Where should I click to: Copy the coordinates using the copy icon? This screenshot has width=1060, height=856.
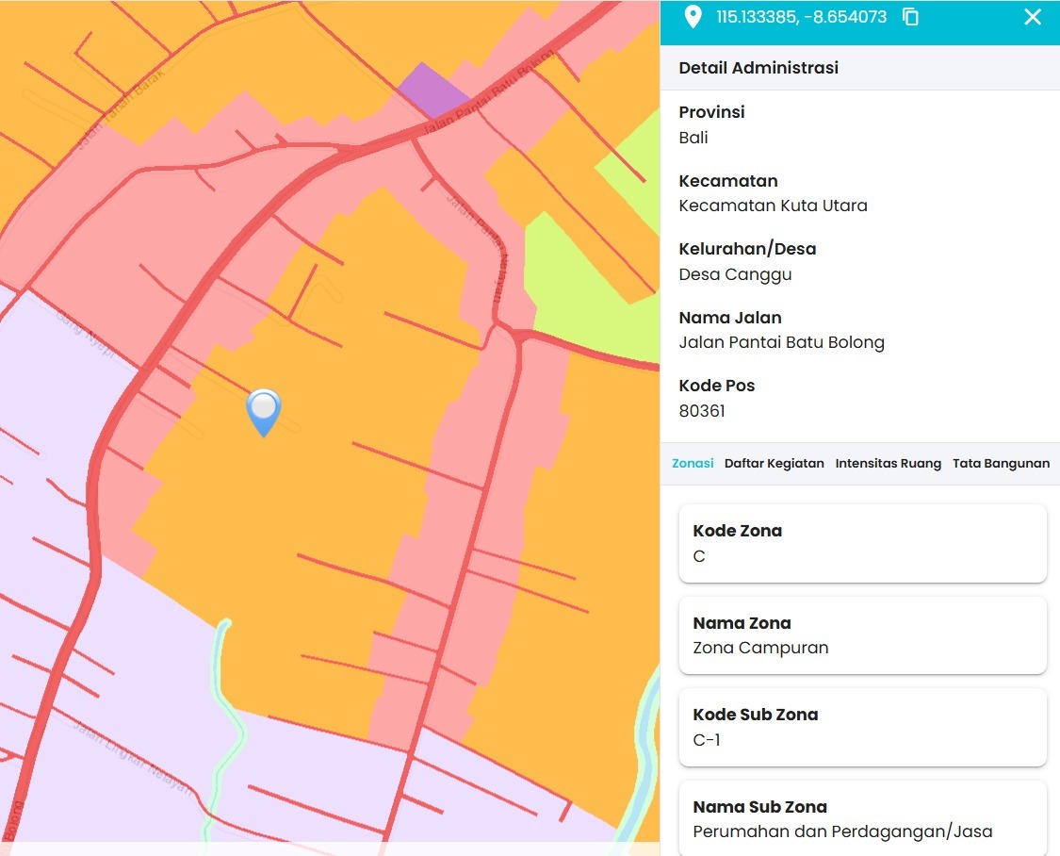(910, 16)
